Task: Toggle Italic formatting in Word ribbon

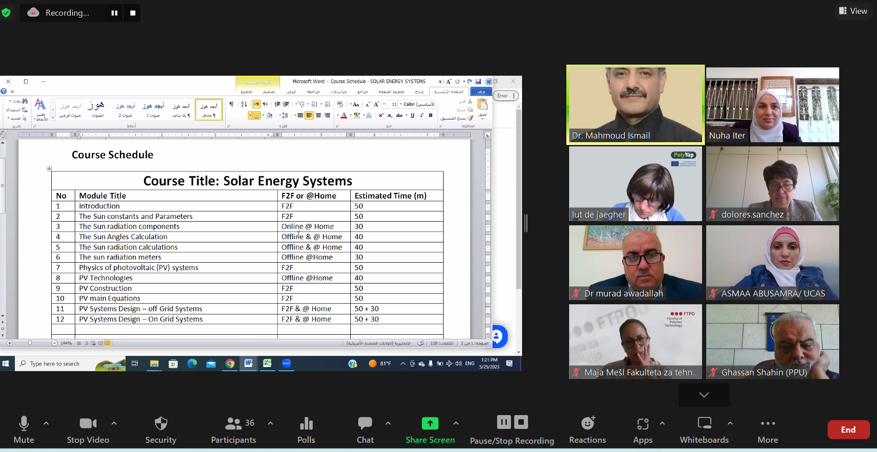Action: [421, 115]
